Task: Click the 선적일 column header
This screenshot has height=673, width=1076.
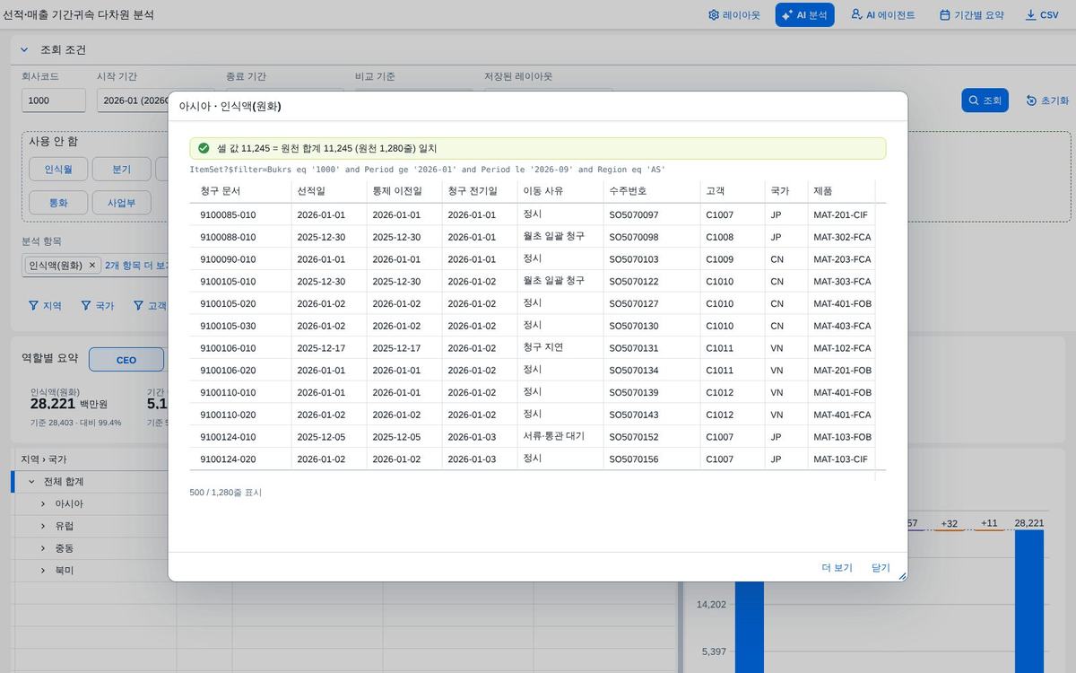Action: click(x=329, y=191)
